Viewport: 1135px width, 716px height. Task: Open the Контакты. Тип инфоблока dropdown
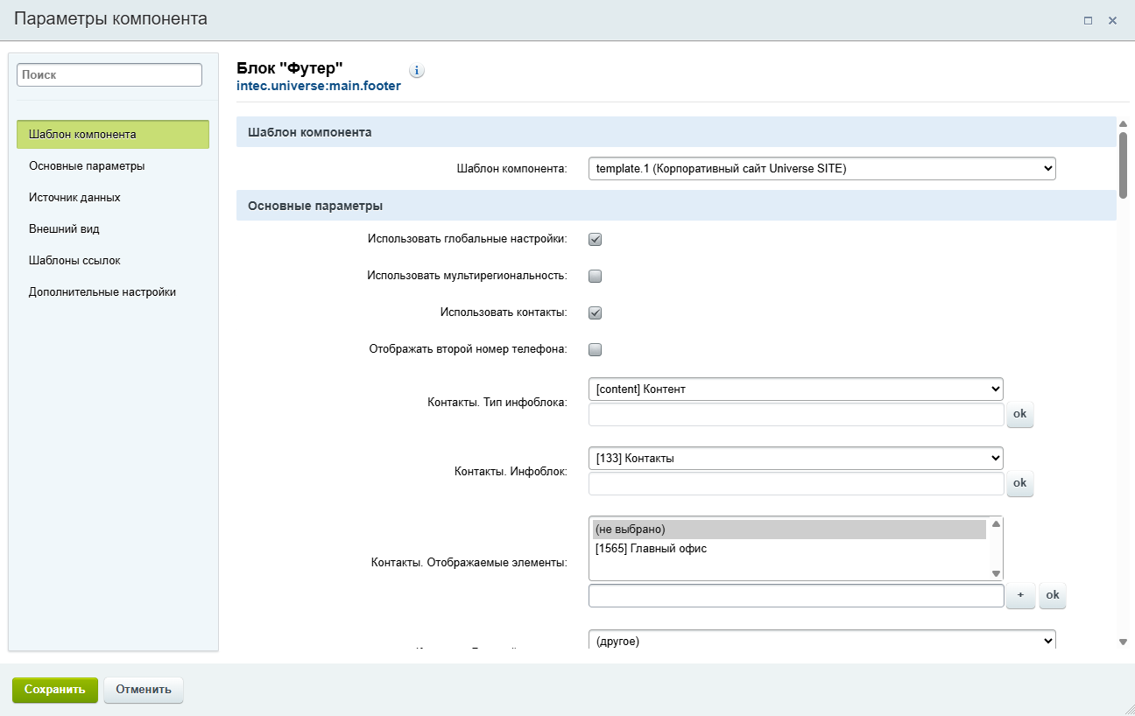(795, 389)
